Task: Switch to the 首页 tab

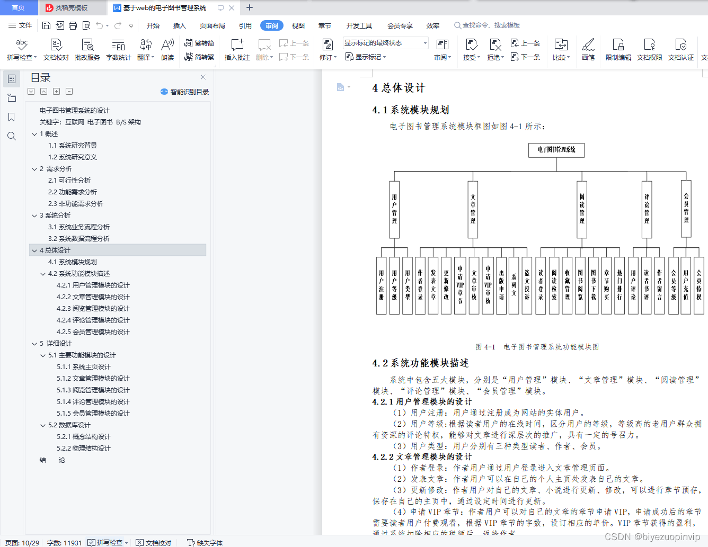Action: (19, 8)
